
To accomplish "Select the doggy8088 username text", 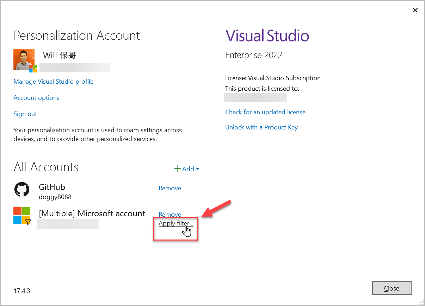I will tap(55, 197).
